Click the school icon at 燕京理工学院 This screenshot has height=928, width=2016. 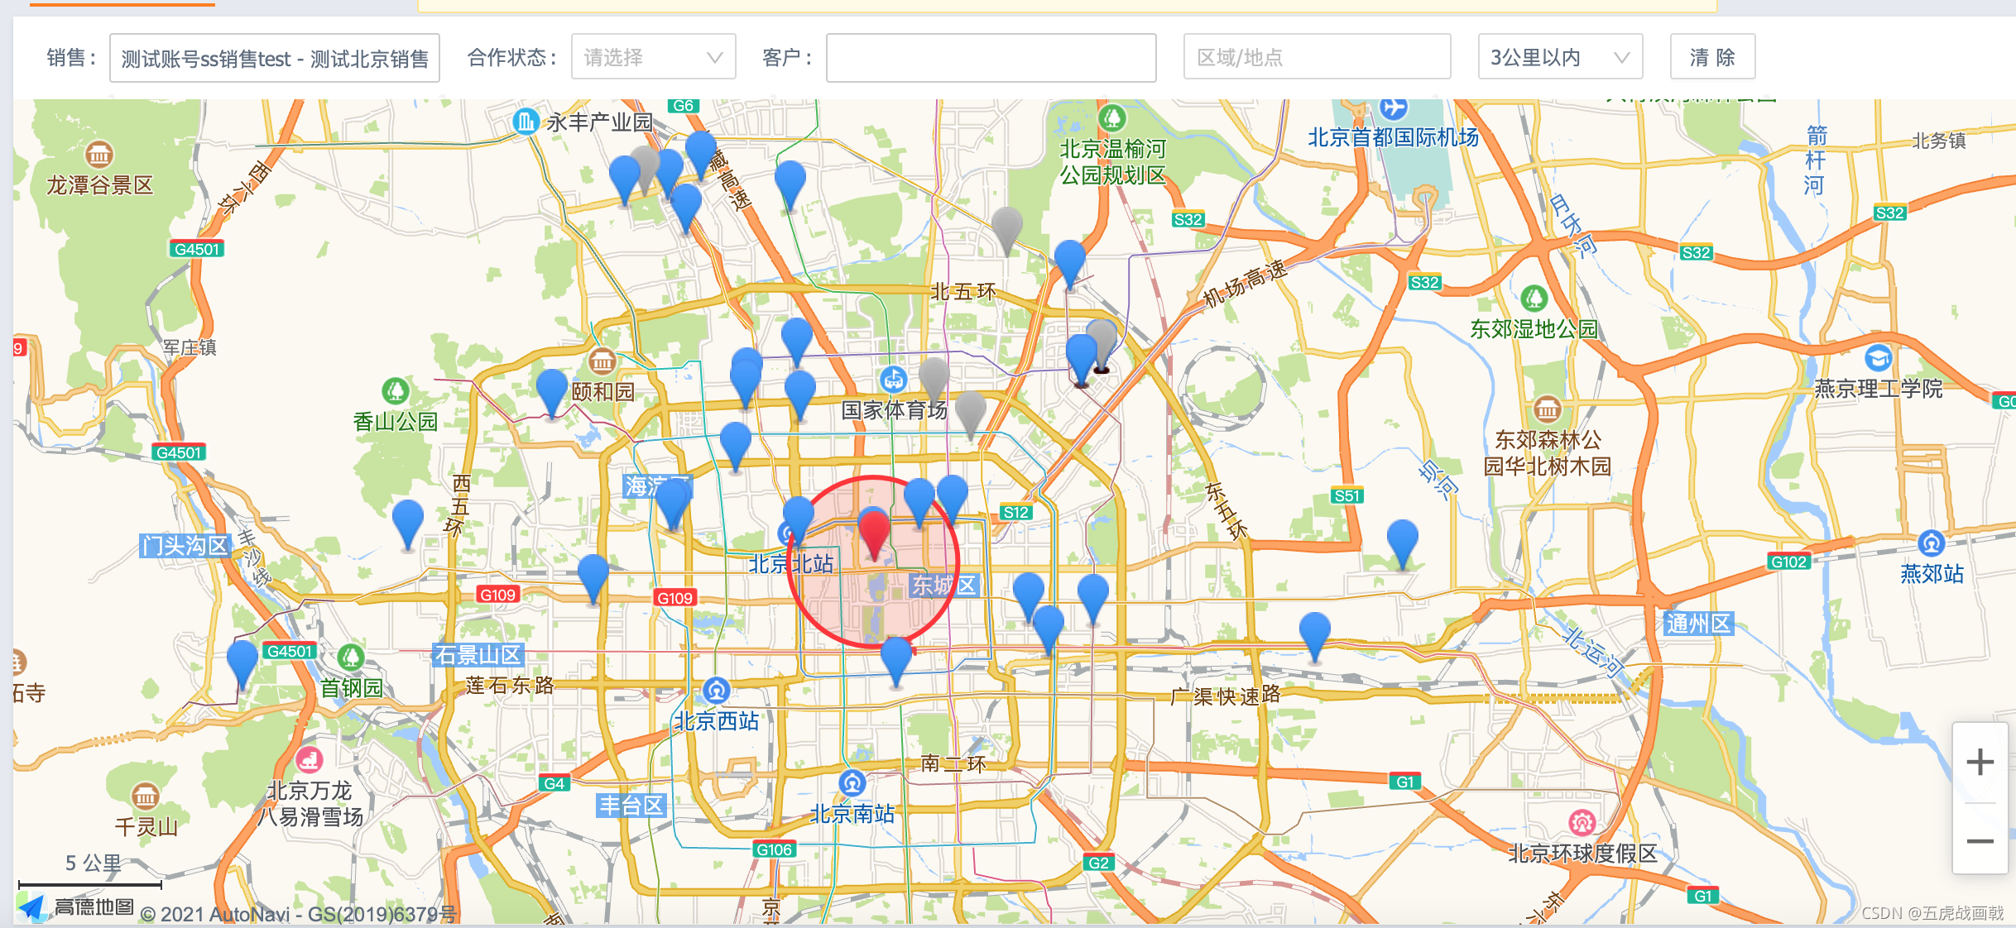(1880, 359)
